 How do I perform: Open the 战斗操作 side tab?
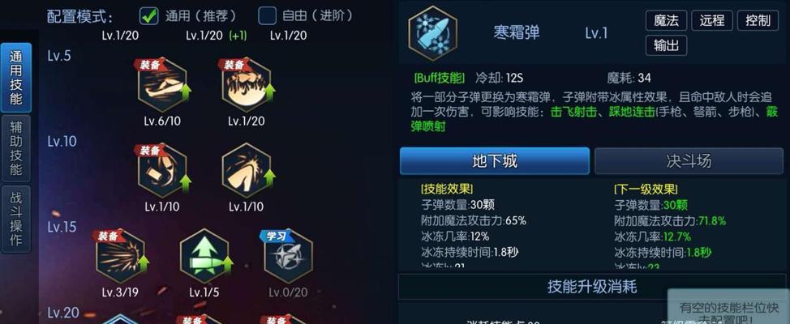coord(16,219)
